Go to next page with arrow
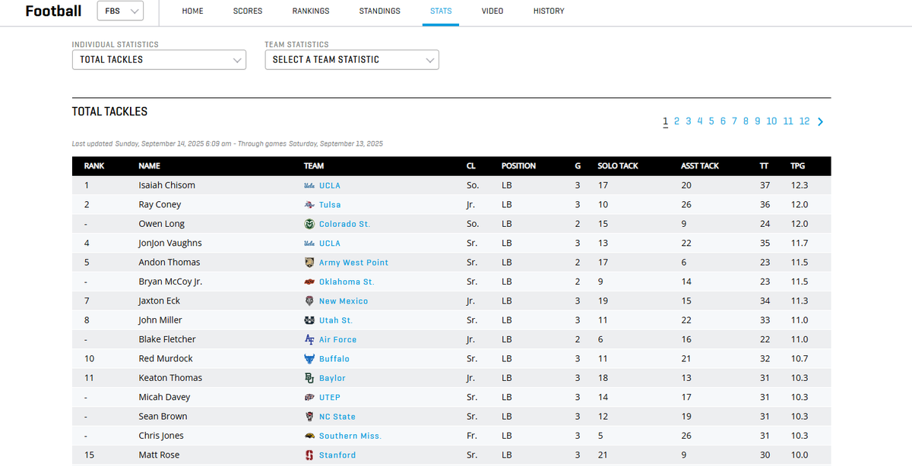This screenshot has height=466, width=912. [821, 121]
